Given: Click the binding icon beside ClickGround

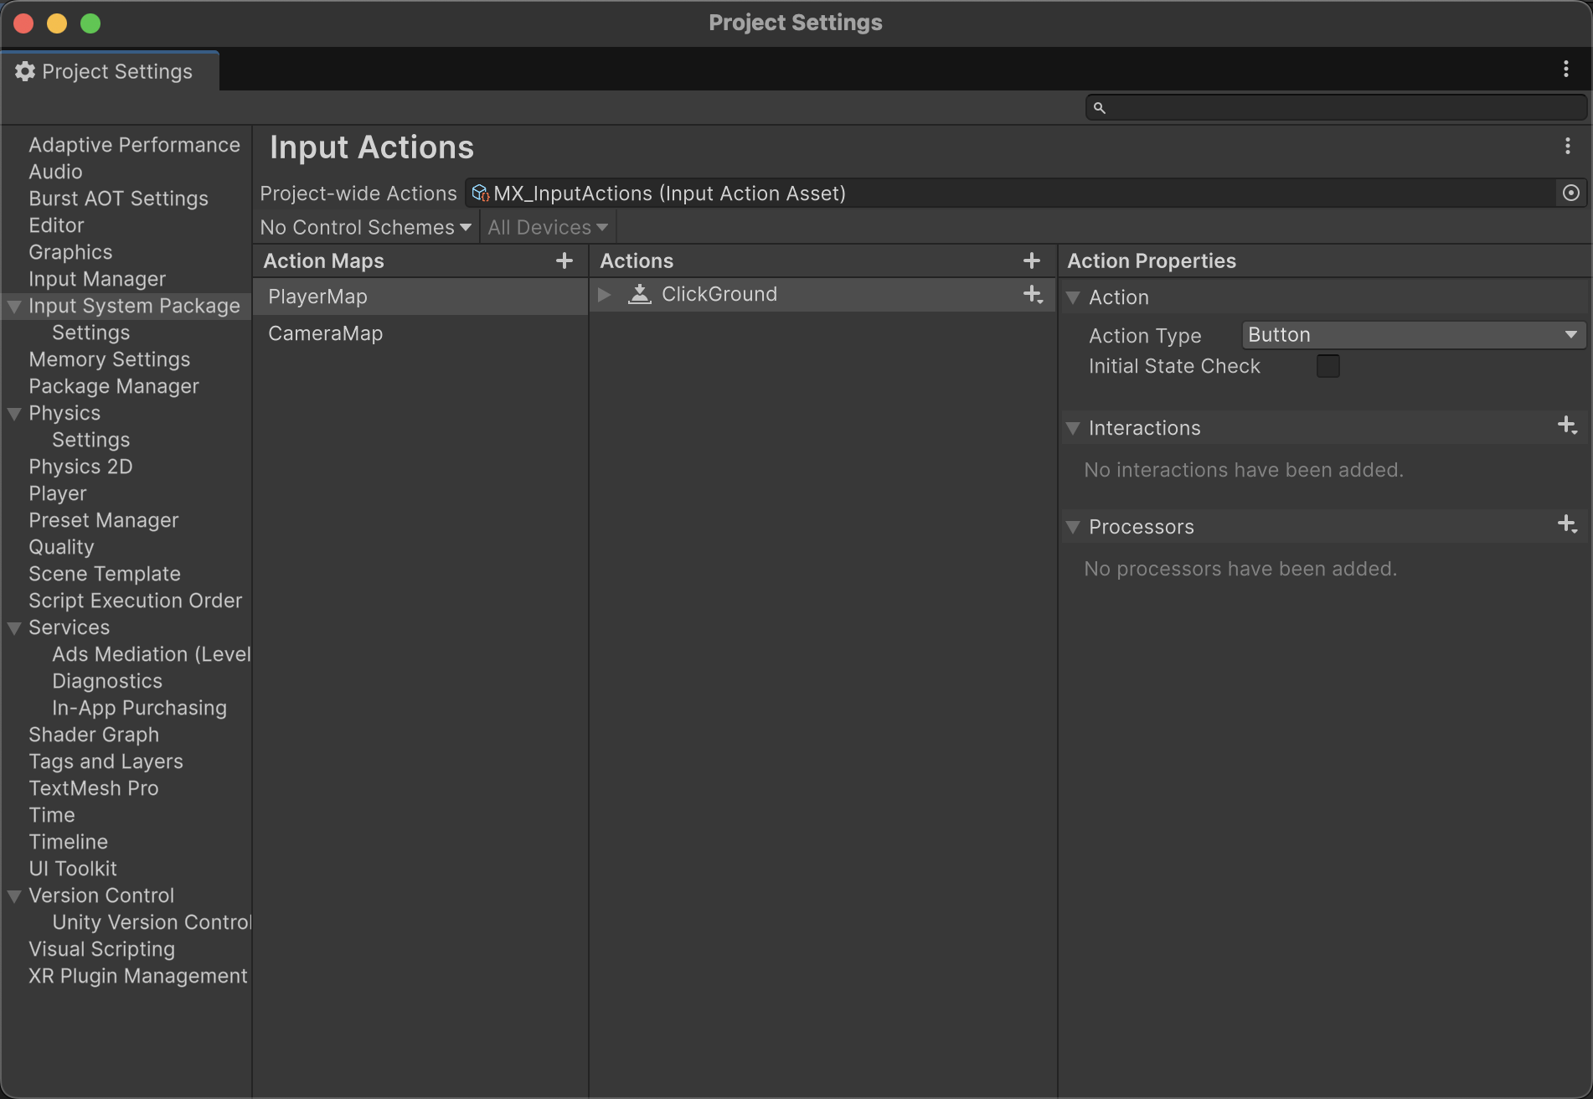Looking at the screenshot, I should pos(640,294).
